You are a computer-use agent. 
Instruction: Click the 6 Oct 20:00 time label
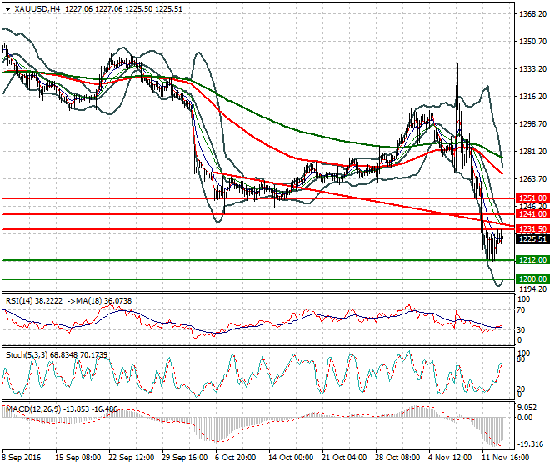coord(236,458)
